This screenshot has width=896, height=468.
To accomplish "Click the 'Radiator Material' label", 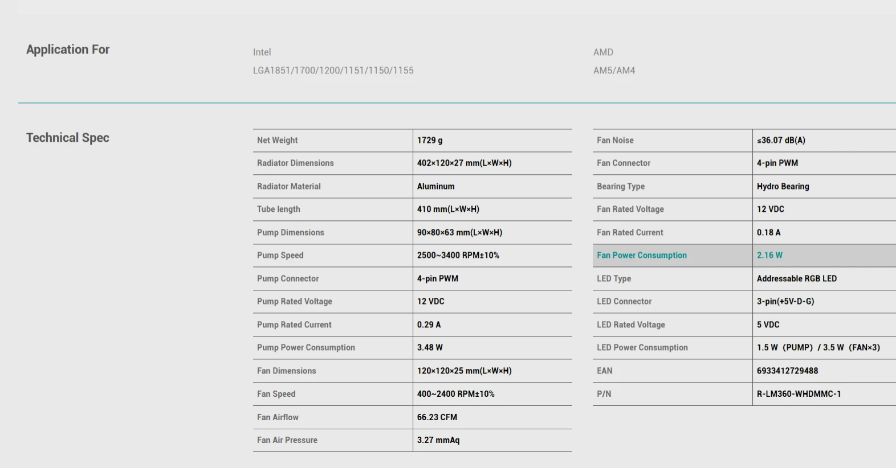I will [289, 186].
